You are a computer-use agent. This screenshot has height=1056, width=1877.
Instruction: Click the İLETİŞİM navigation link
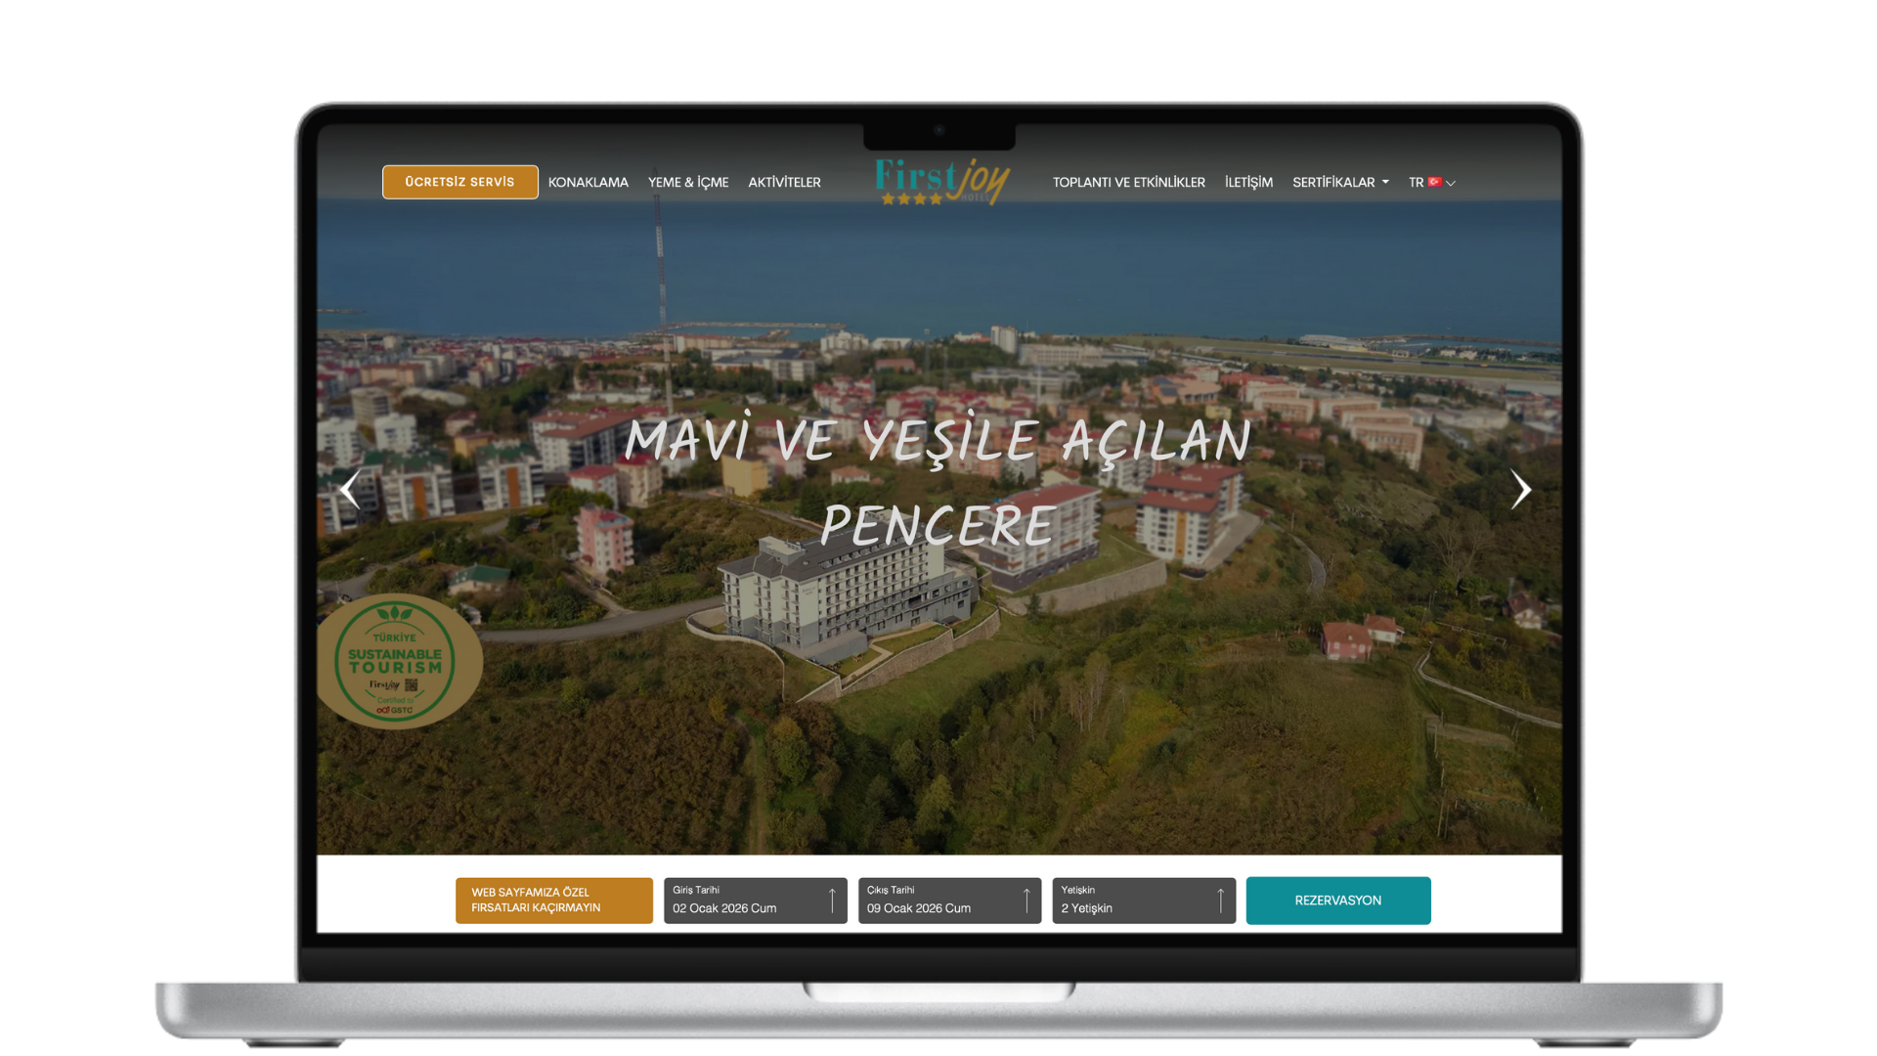coord(1248,182)
